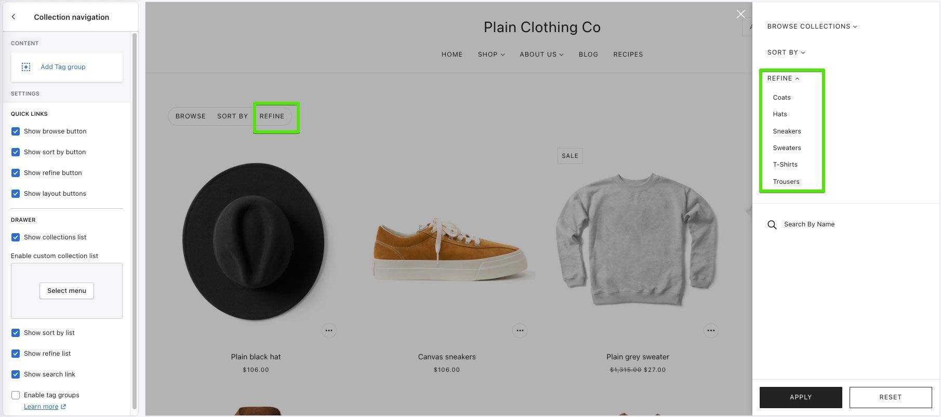The image size is (941, 417).
Task: Open Learn more external link
Action: pos(45,407)
